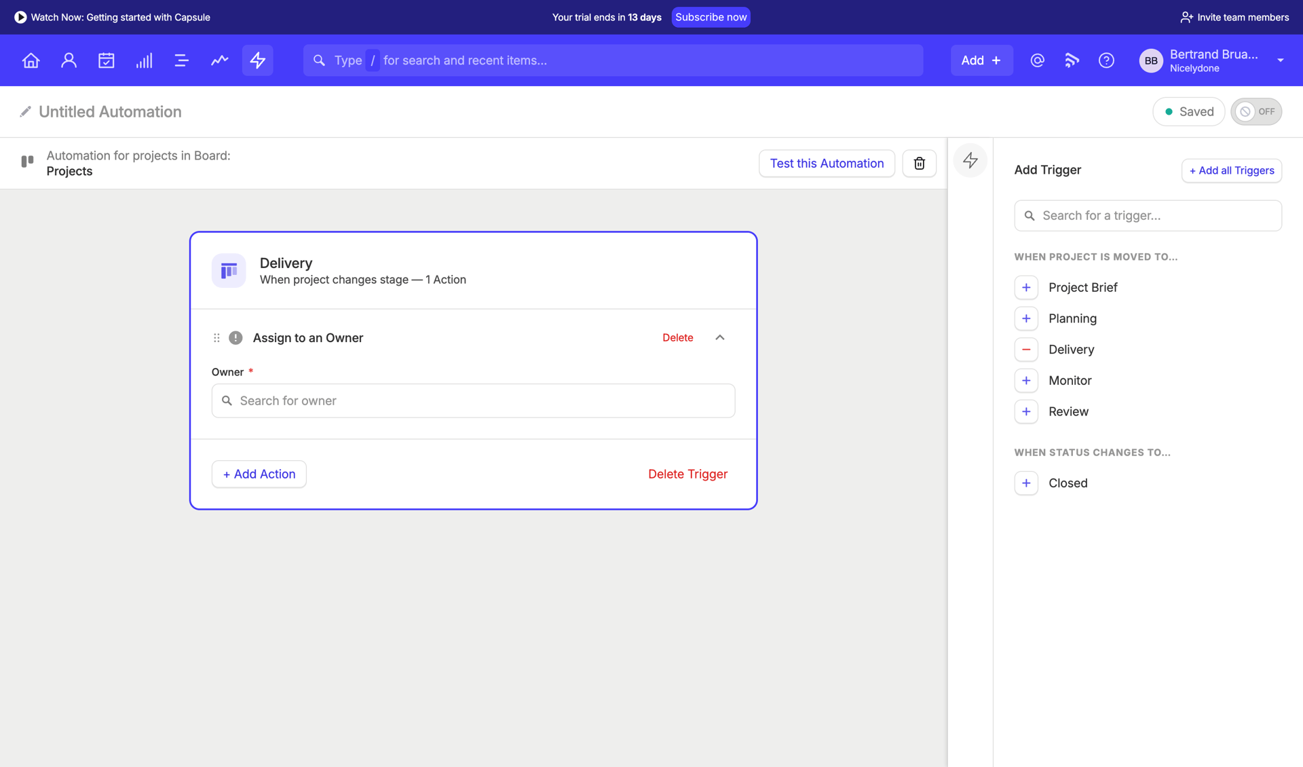Toggle the automation OFF switch to on
Image resolution: width=1303 pixels, height=767 pixels.
point(1256,111)
